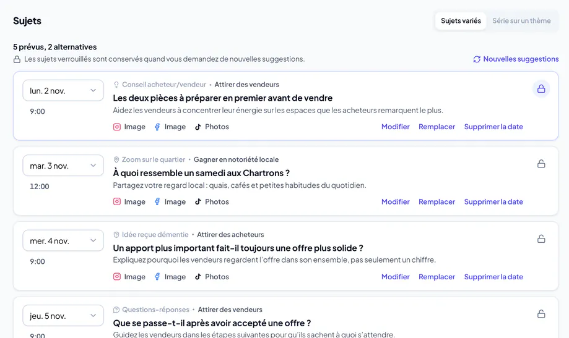
Task: Click title 'Un apport plus important fait-il toujours'
Action: tap(238, 248)
